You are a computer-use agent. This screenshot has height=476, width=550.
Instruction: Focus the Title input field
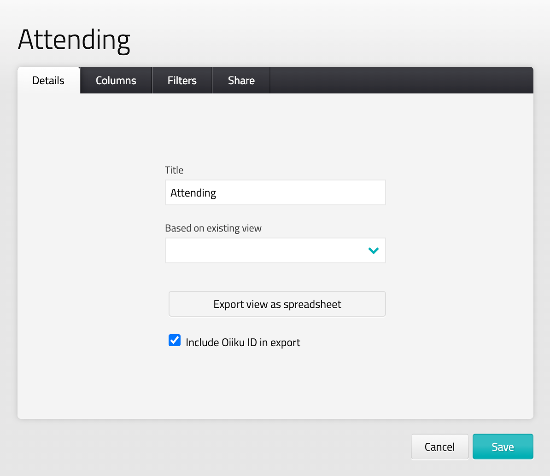click(299, 192)
